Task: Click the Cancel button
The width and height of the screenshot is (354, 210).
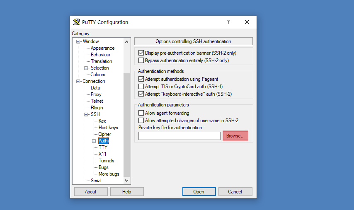Action: [235, 192]
